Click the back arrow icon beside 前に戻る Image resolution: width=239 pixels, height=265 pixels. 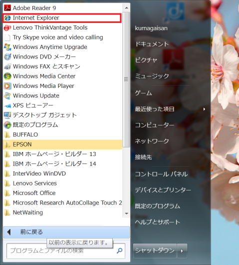(x=9, y=232)
